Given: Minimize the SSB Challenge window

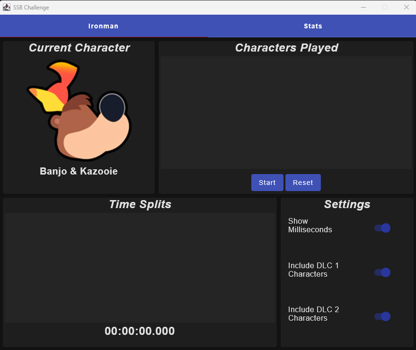Looking at the screenshot, I should (363, 7).
